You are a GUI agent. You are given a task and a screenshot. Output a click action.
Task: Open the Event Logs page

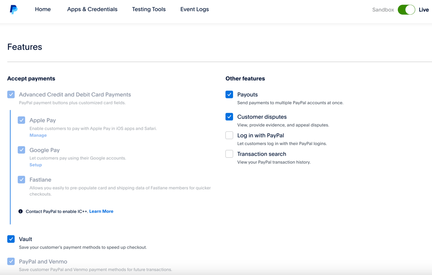click(195, 9)
